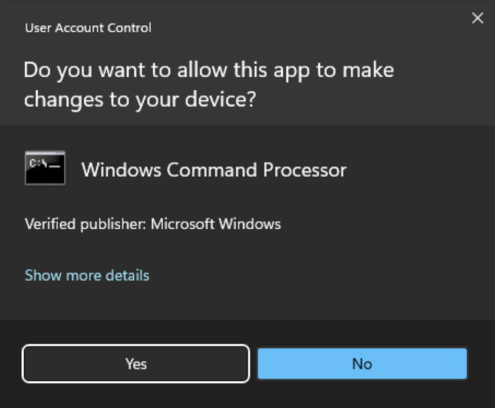The height and width of the screenshot is (408, 495).
Task: Select the Windows Command Processor name
Action: [x=214, y=170]
